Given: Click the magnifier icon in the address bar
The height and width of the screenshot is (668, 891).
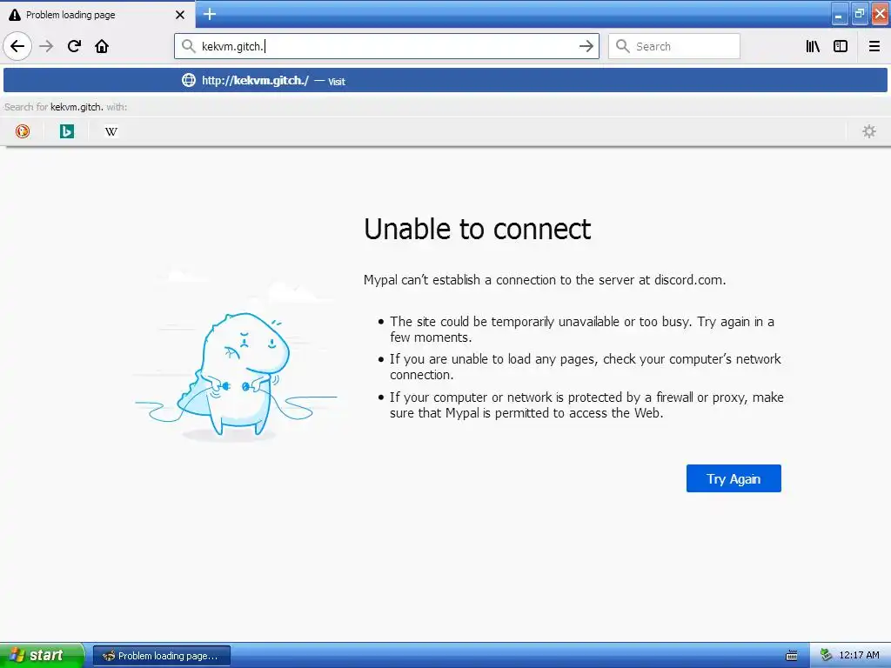Looking at the screenshot, I should pos(188,46).
